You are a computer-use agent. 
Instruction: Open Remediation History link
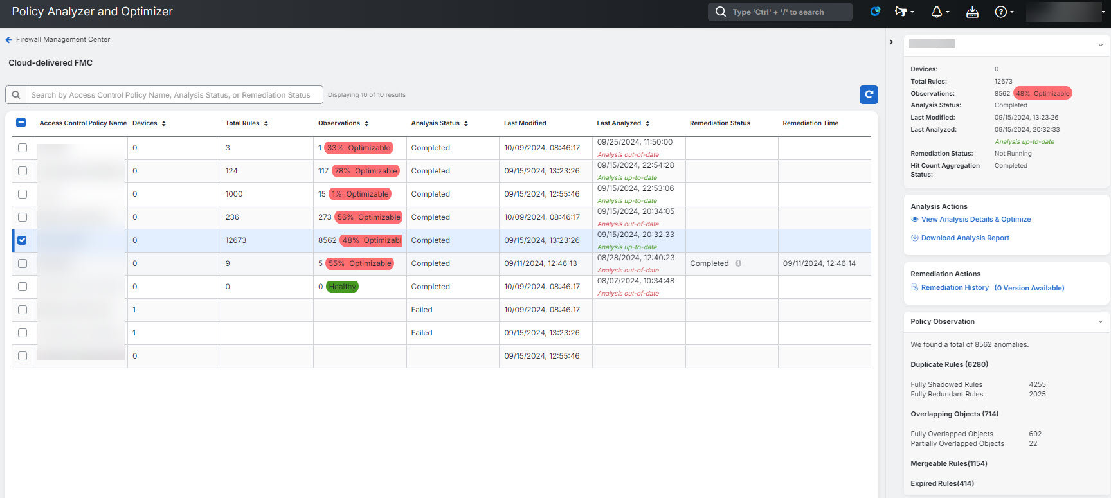point(955,288)
